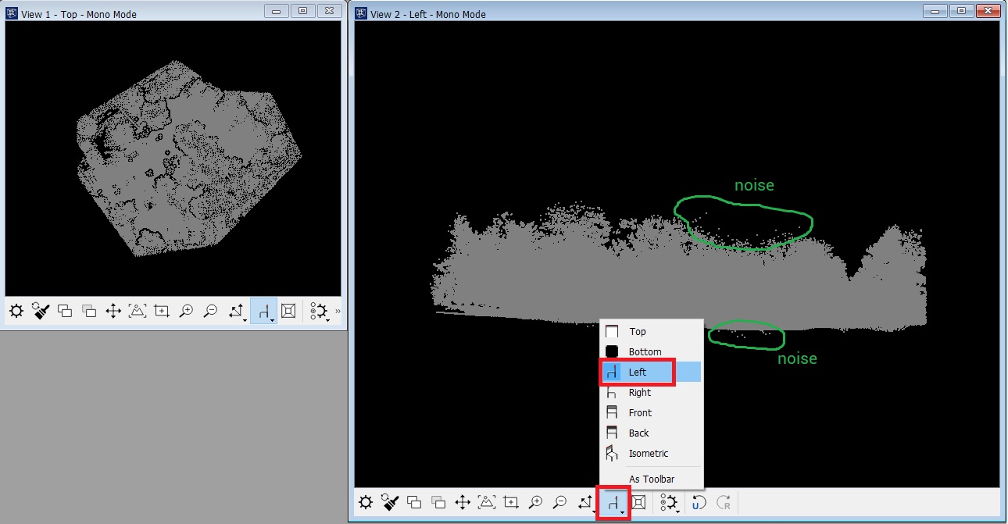Select Isometric from the view menu

click(x=649, y=453)
